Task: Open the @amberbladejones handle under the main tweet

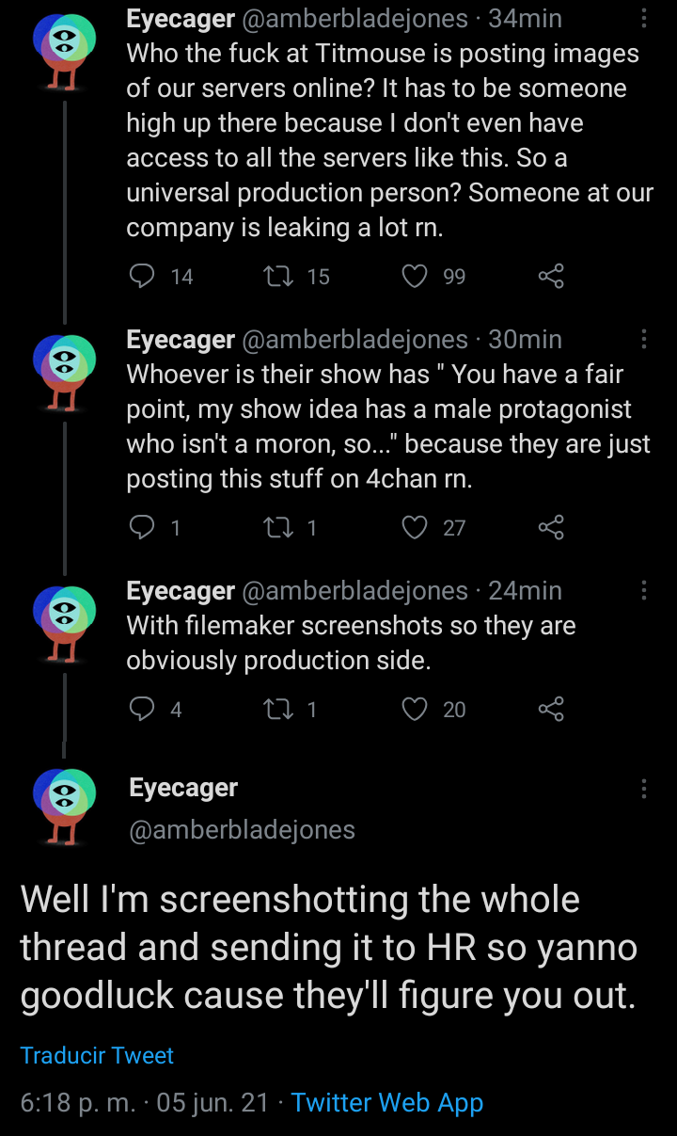Action: 242,829
